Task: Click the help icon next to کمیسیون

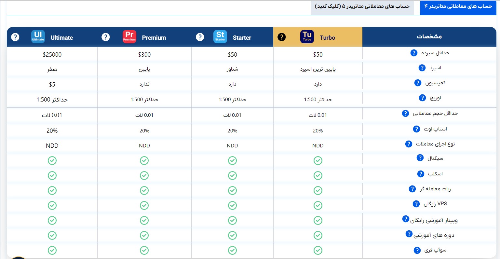Action: (418, 83)
